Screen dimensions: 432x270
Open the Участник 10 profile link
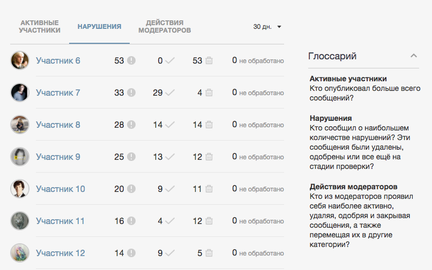pyautogui.click(x=60, y=189)
